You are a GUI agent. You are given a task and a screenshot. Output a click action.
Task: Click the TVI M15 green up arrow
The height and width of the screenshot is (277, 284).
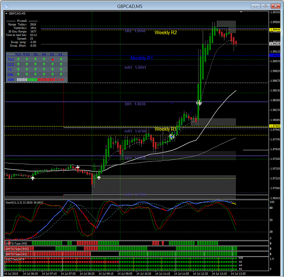(x=18, y=59)
